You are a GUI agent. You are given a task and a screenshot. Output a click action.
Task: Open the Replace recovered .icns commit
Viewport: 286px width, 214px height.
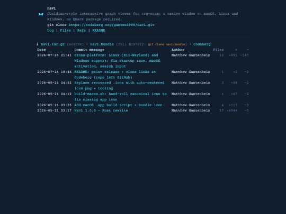coord(119,86)
